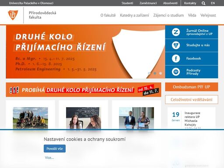Viewport: 224px width, 168px height.
Task: Click the Studujte u nás shield icon
Action: point(176,45)
